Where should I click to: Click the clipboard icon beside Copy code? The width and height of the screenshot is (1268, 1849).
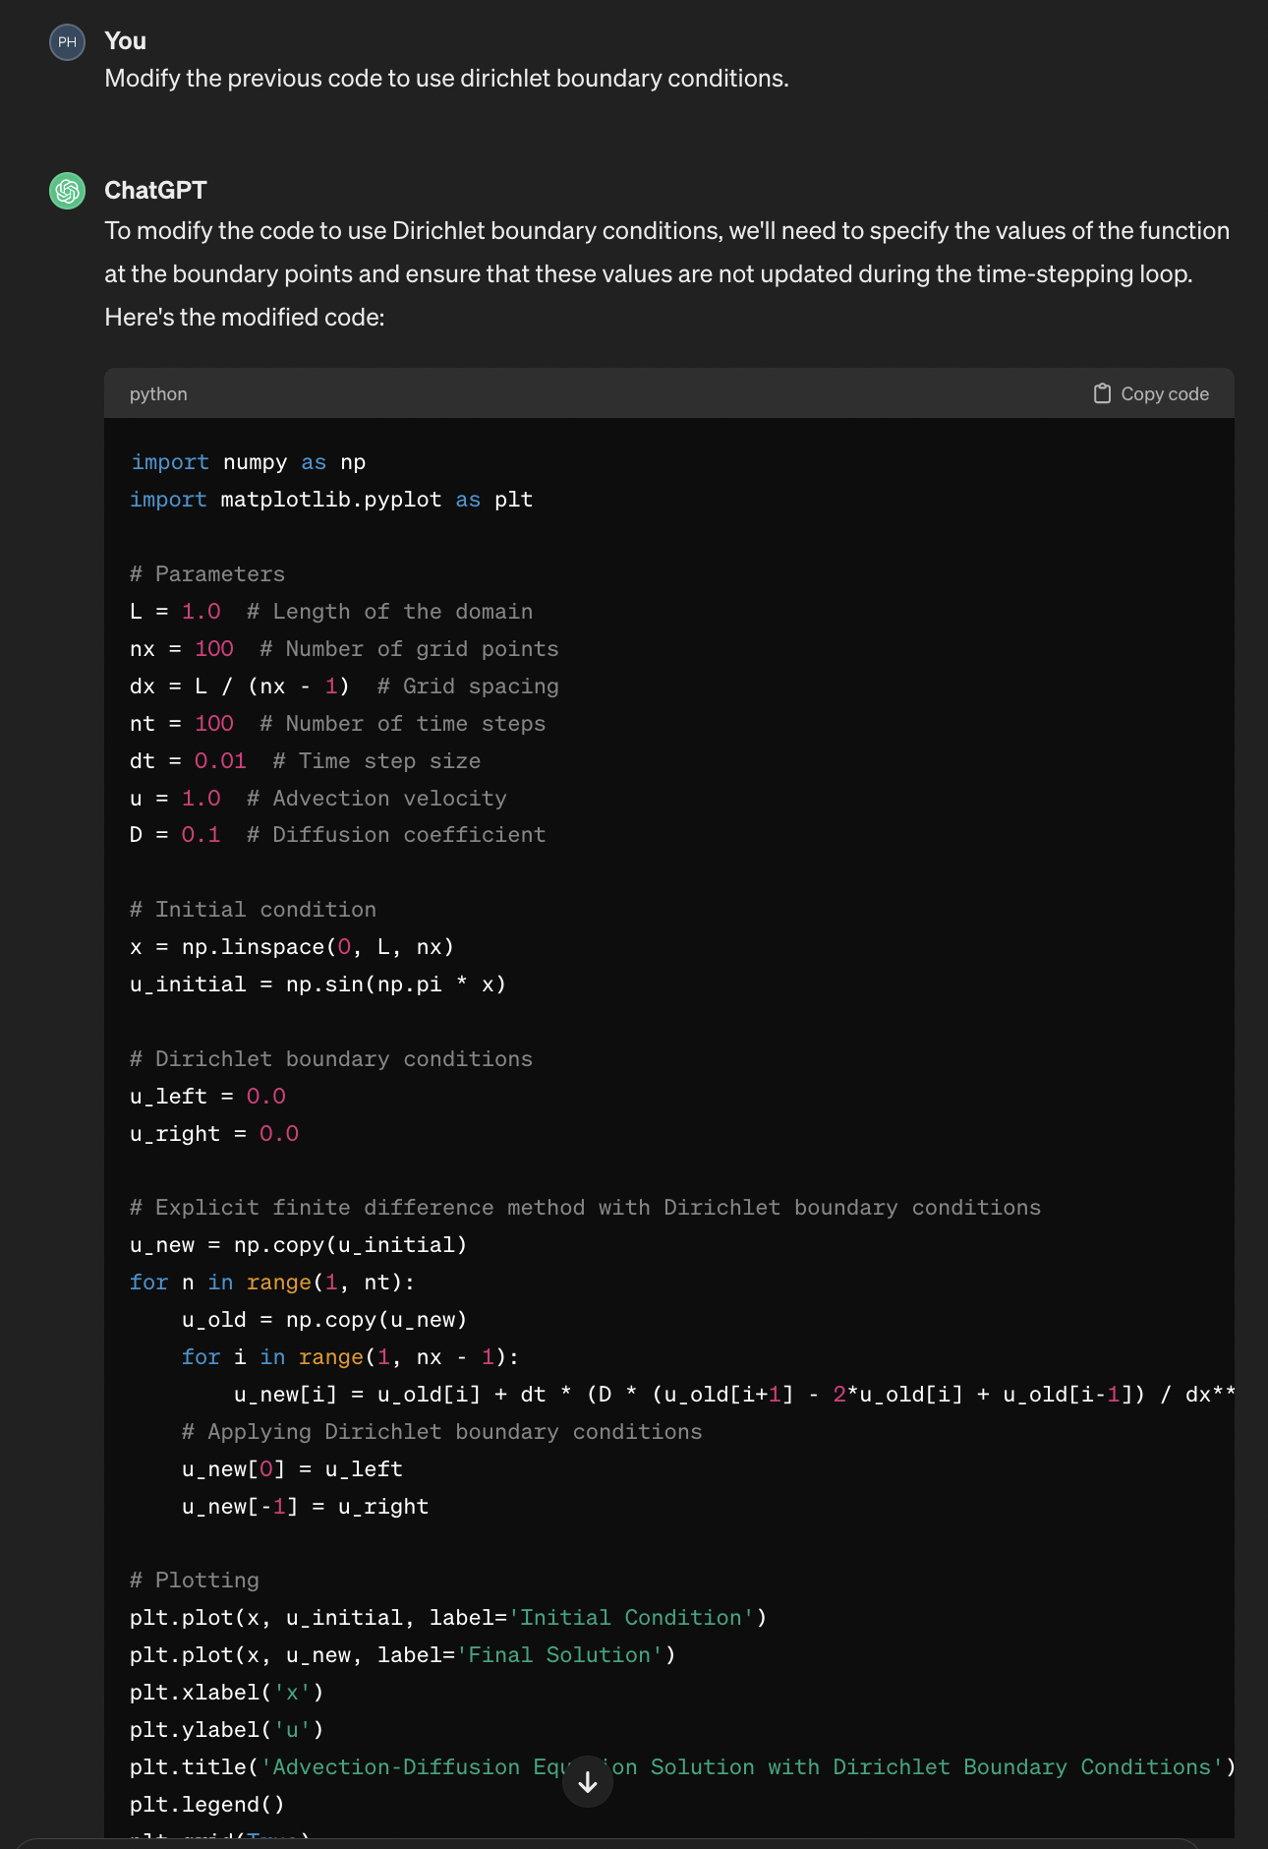point(1102,393)
